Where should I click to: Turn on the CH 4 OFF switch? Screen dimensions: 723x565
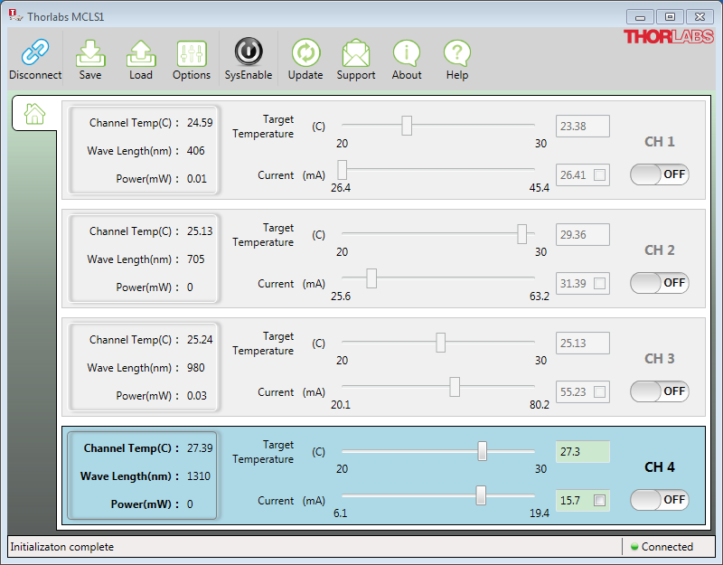tap(660, 500)
